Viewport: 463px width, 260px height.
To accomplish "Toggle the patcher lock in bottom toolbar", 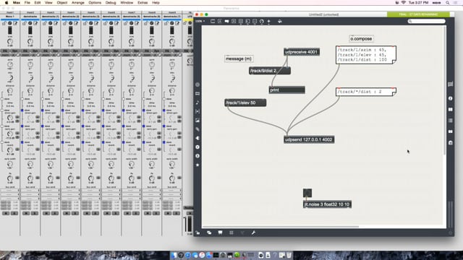I will click(x=197, y=233).
